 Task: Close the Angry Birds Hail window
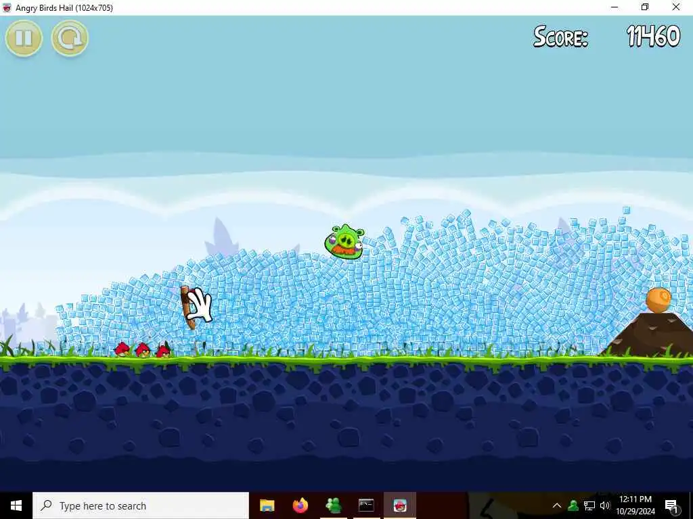[x=676, y=7]
